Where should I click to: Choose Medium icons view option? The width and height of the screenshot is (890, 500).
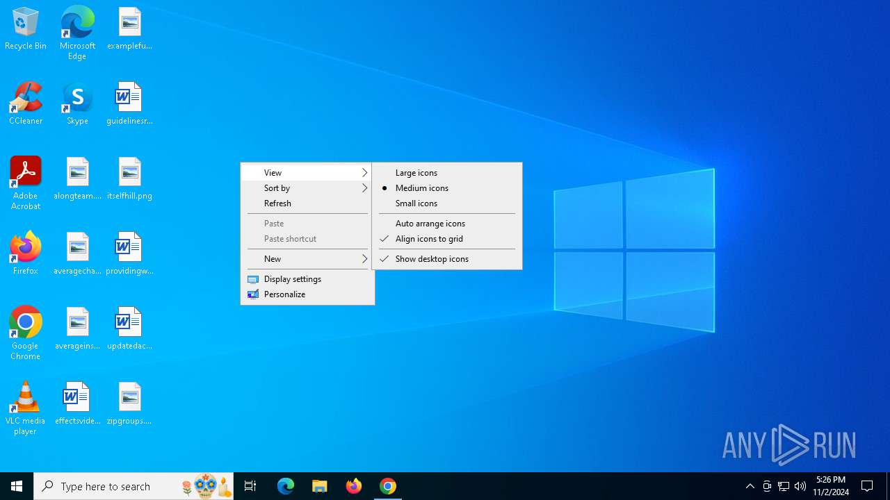(447, 188)
